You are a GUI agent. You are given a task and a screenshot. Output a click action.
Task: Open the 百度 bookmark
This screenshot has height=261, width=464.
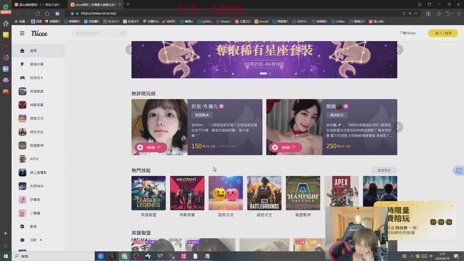click(x=37, y=21)
